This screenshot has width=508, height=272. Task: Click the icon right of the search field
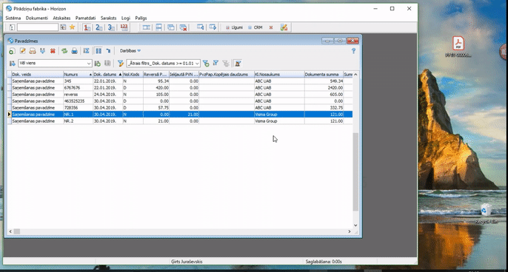coord(63,27)
